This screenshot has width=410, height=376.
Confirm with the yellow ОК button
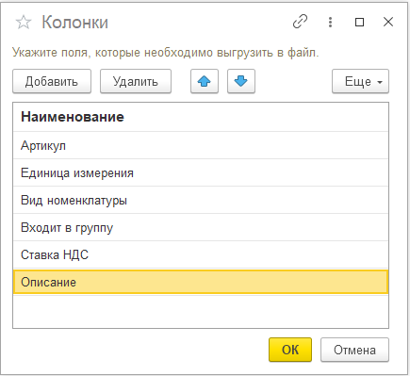(x=290, y=350)
